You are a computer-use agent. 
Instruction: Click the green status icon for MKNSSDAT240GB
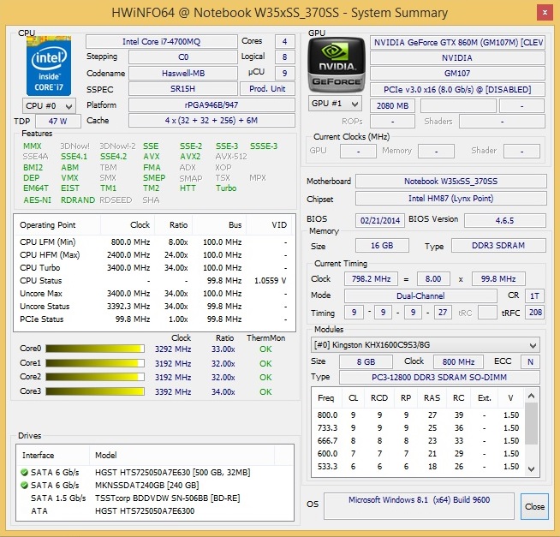point(24,486)
